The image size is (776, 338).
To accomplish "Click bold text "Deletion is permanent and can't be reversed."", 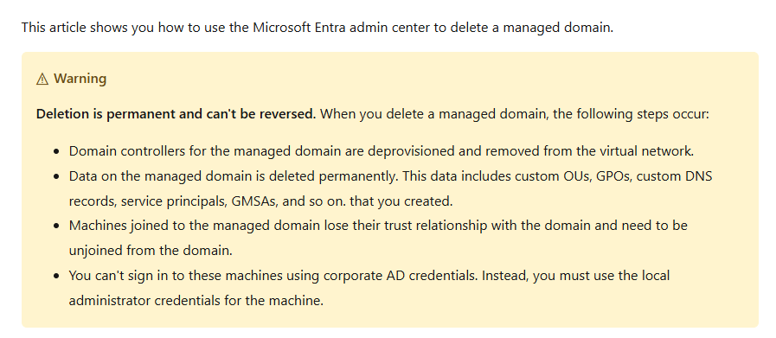I will click(x=176, y=114).
